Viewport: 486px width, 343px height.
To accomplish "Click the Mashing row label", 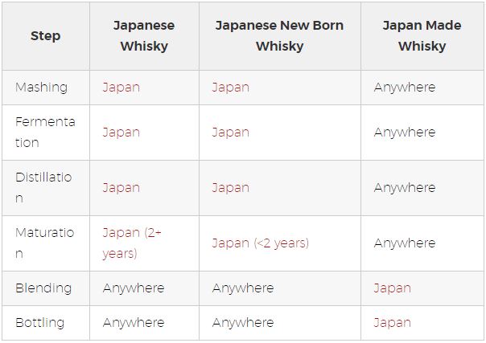I will pos(41,88).
